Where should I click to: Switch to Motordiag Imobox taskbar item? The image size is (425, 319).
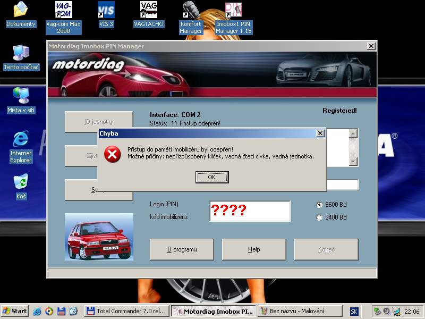point(214,311)
